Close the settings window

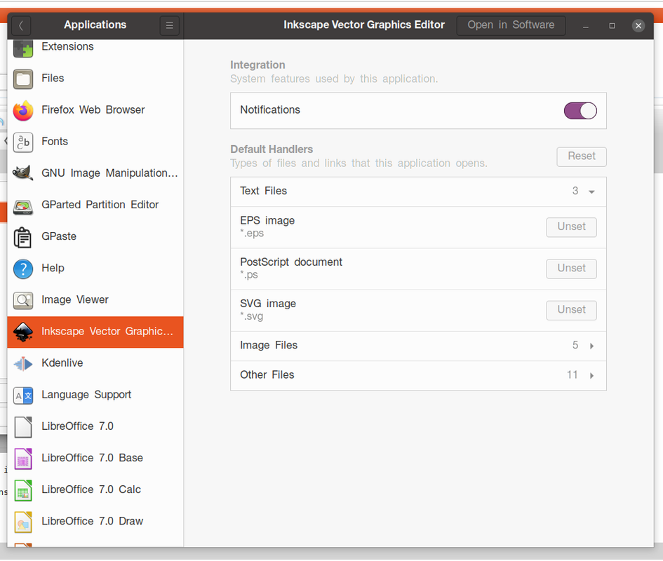(638, 26)
